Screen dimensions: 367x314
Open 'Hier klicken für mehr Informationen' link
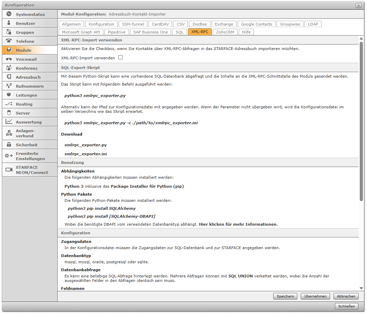tap(238, 224)
